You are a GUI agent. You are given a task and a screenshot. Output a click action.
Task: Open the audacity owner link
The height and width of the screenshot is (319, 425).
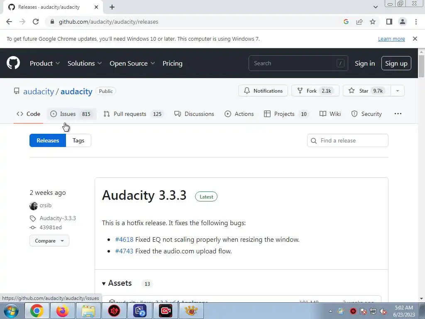click(x=39, y=91)
